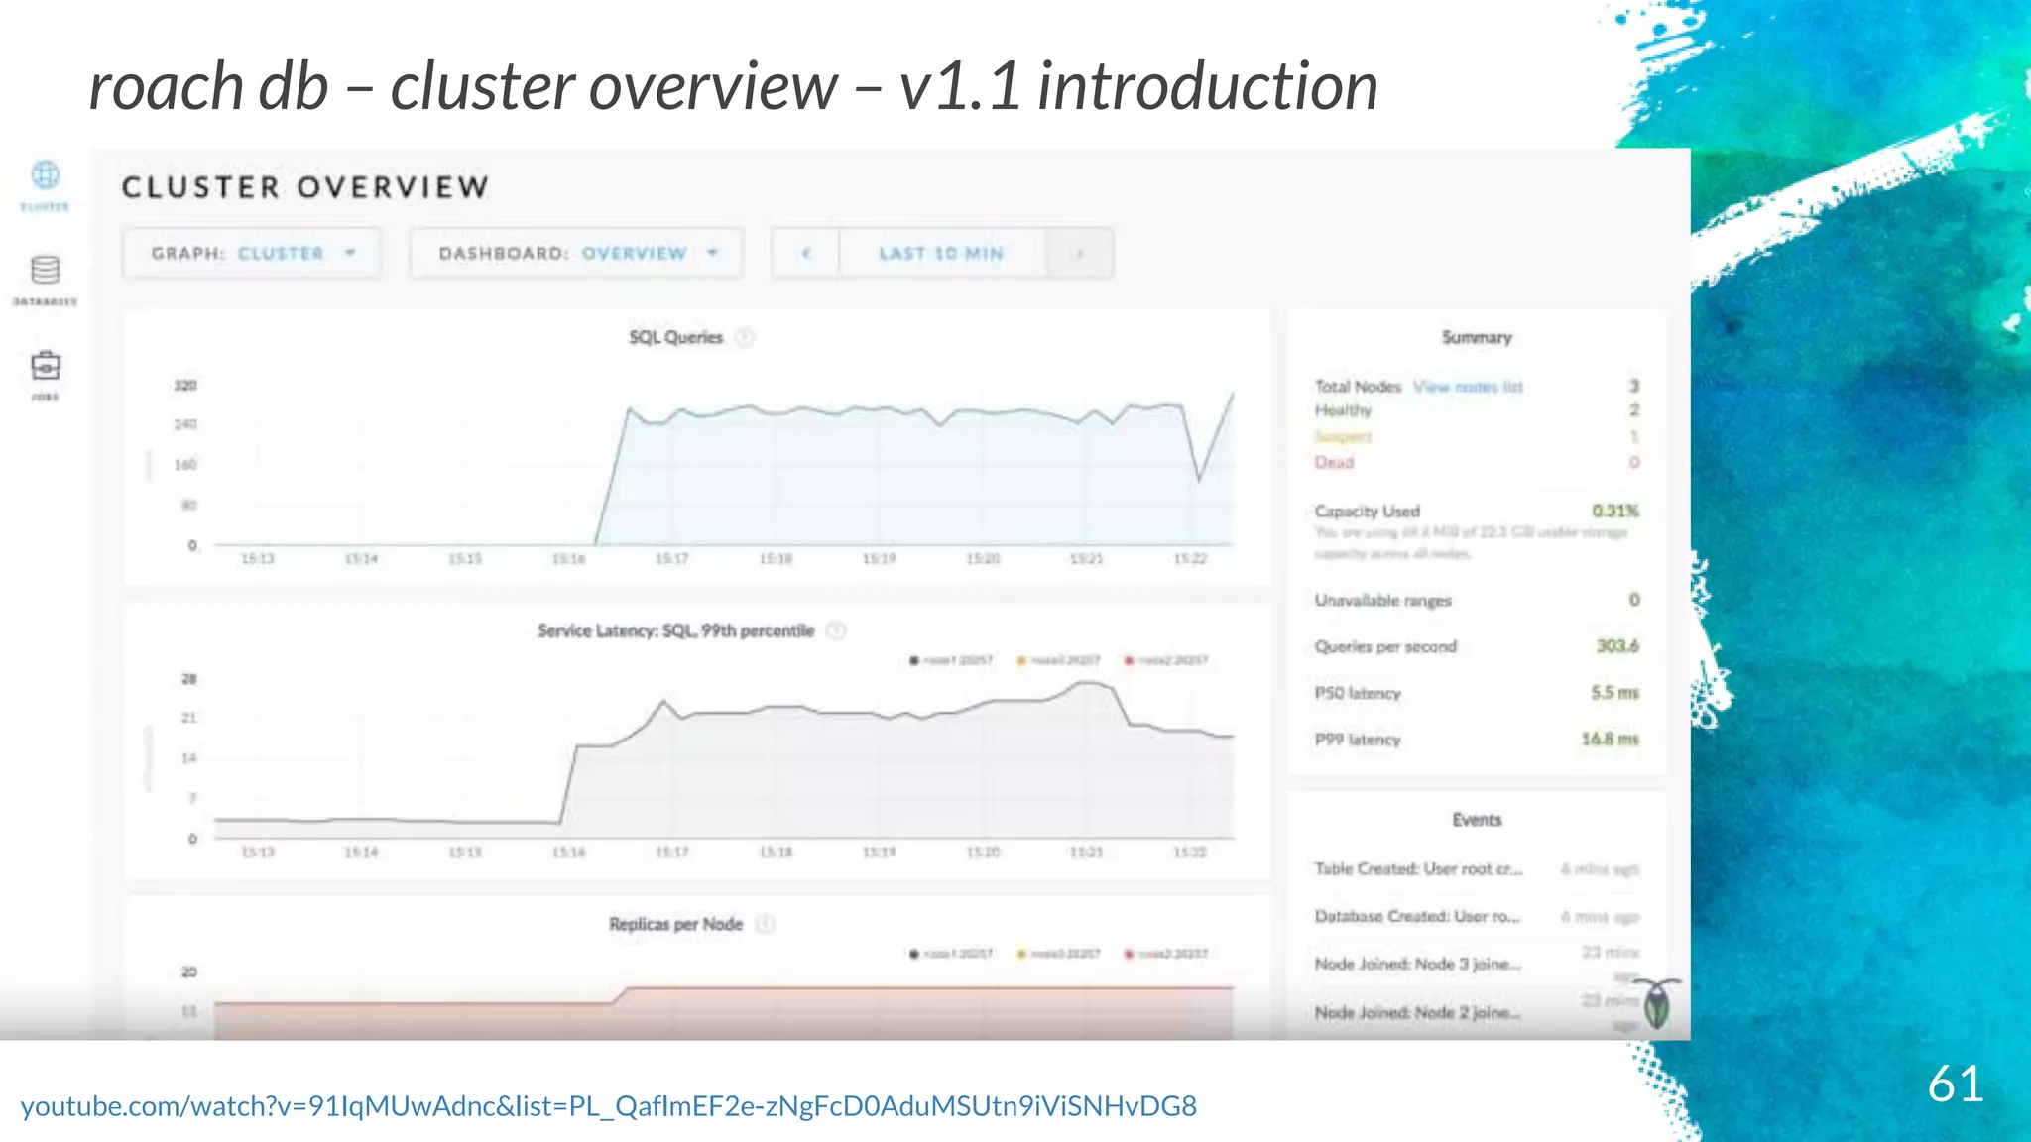
Task: Click the Events panel title
Action: click(x=1477, y=820)
